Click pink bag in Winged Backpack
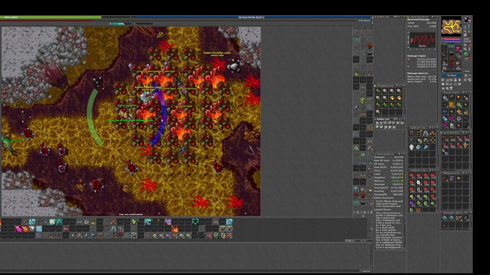 click(452, 178)
